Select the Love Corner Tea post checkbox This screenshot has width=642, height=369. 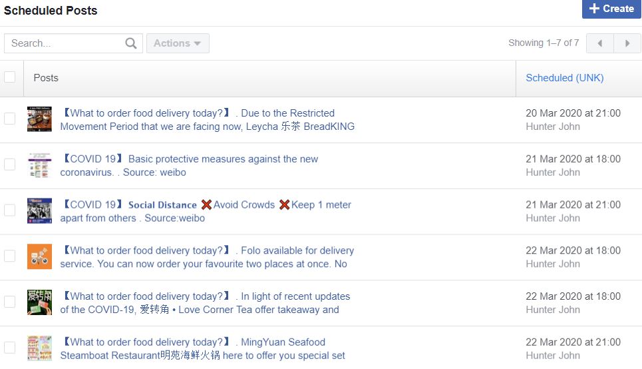coord(10,302)
